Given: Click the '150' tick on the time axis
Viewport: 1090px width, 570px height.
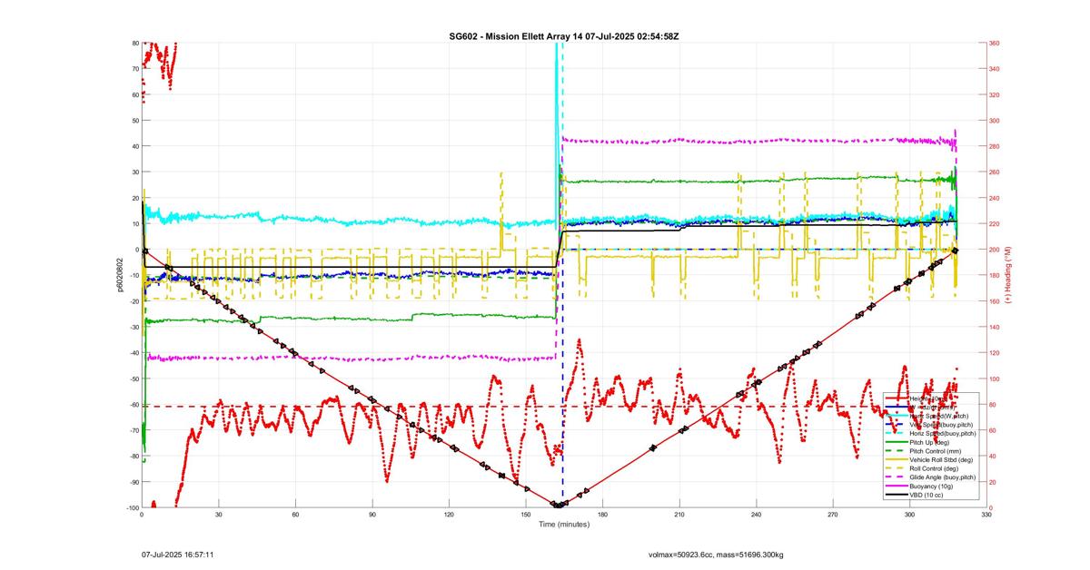Looking at the screenshot, I should point(525,515).
